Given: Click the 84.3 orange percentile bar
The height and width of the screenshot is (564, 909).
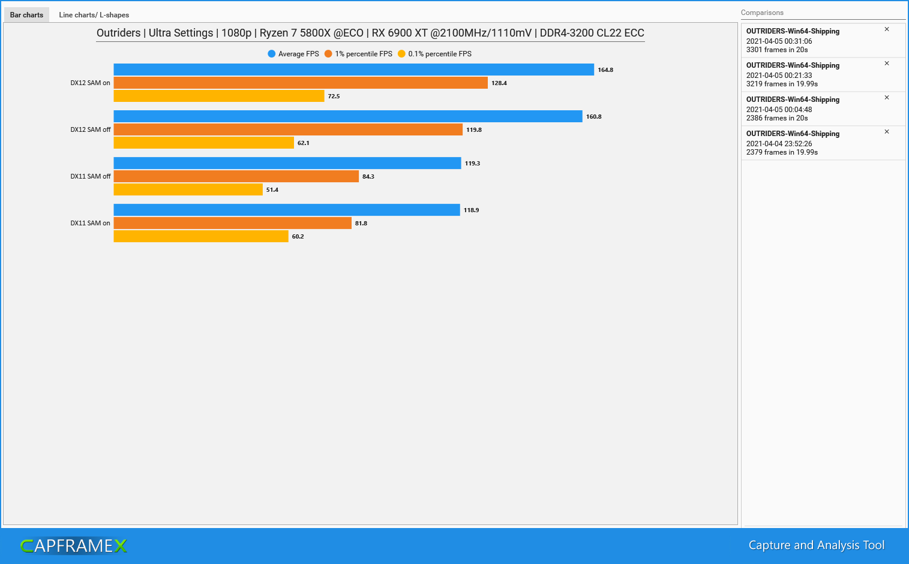Looking at the screenshot, I should click(x=236, y=177).
